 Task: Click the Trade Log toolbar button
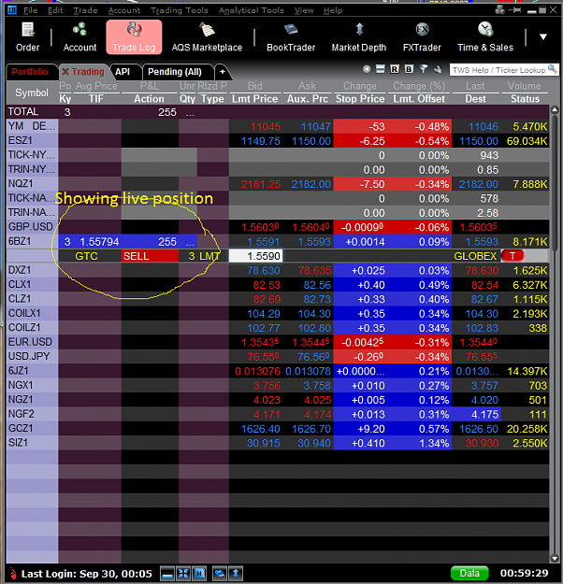134,36
